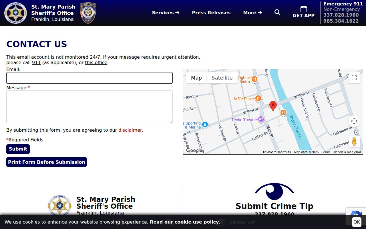
Task: Click the Sporting & Marine shop marker
Action: (x=205, y=125)
